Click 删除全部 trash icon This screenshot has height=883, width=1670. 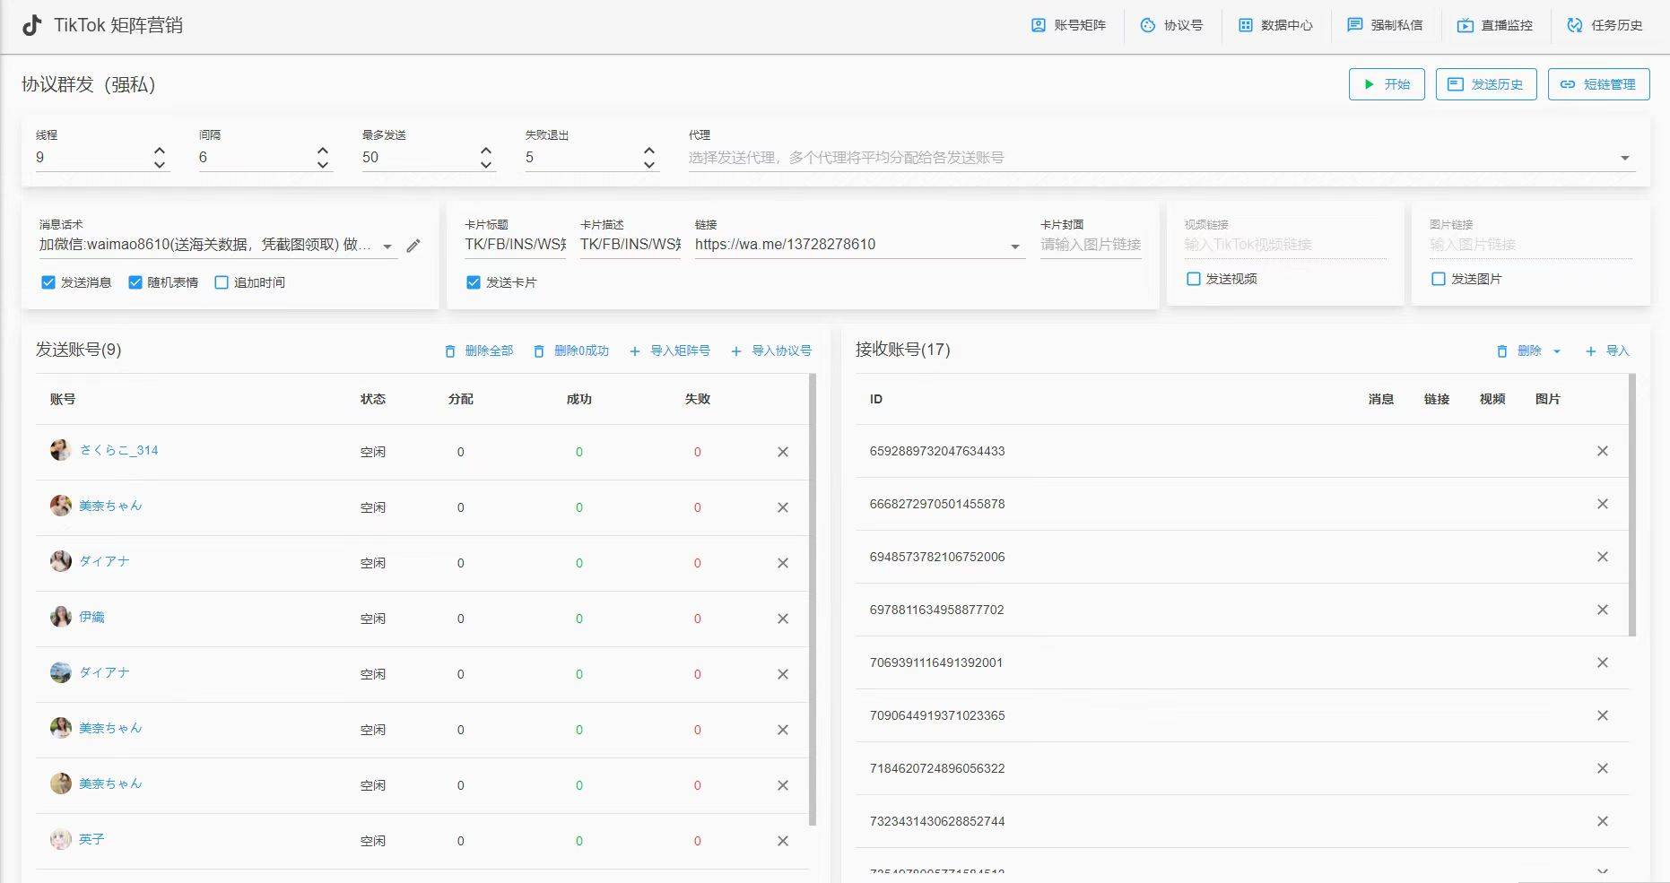(x=450, y=351)
